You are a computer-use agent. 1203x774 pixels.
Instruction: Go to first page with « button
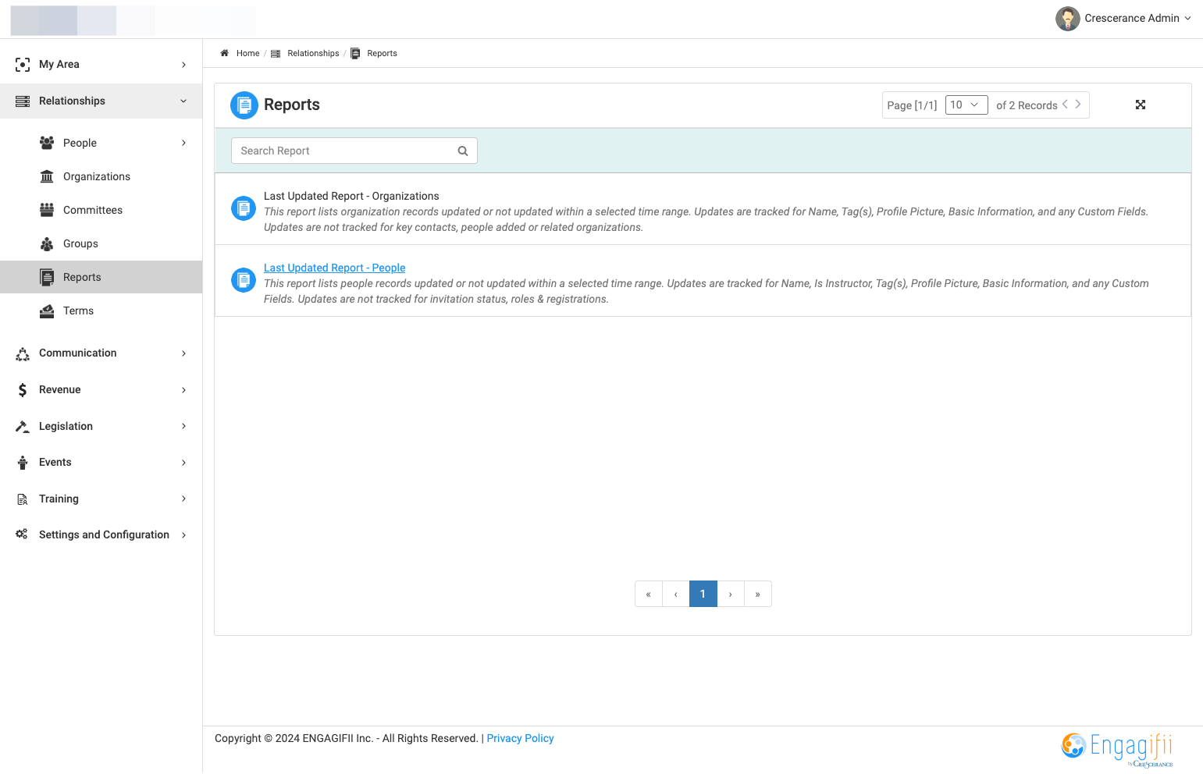(x=648, y=594)
